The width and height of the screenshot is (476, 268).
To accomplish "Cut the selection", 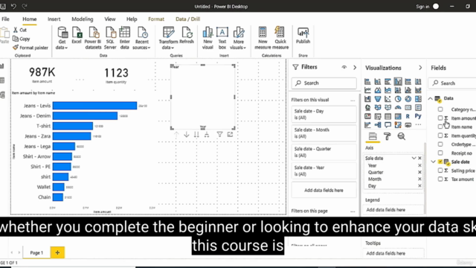I will (20, 30).
